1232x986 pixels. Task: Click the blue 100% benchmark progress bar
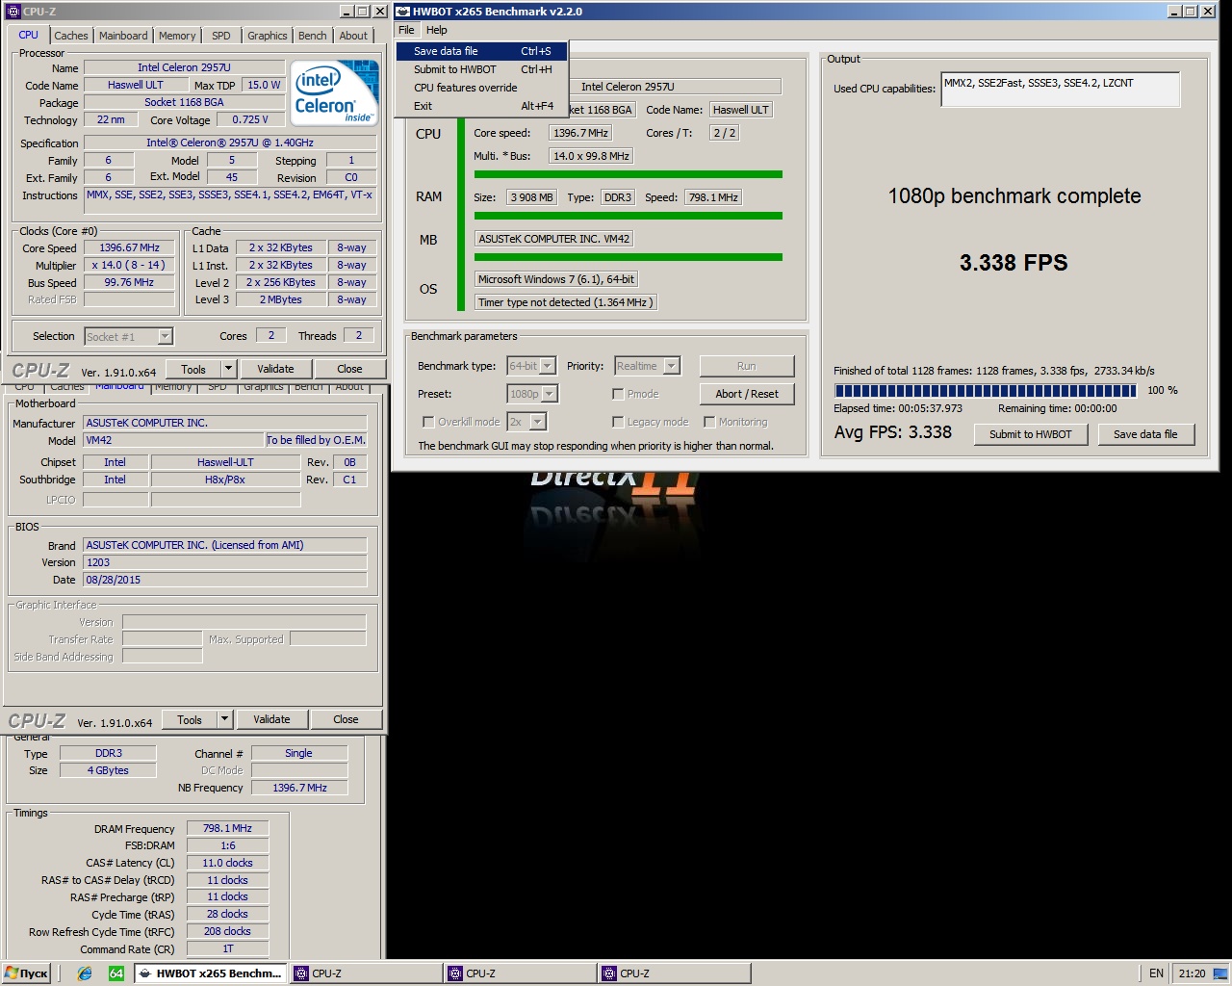pyautogui.click(x=986, y=390)
